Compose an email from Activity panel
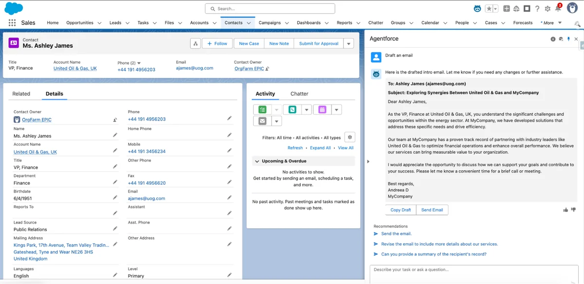 (x=263, y=121)
